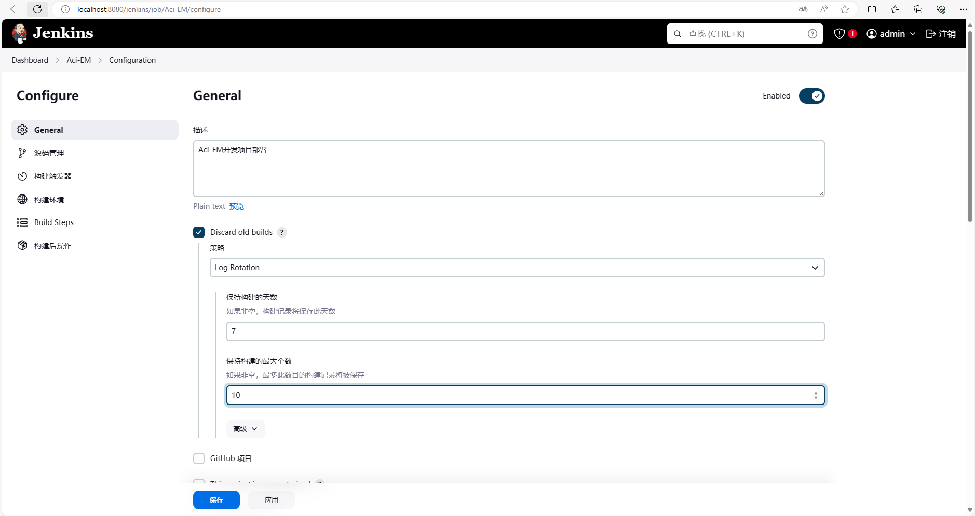Click the max builds number spinner arrows
This screenshot has height=516, width=975.
click(816, 395)
